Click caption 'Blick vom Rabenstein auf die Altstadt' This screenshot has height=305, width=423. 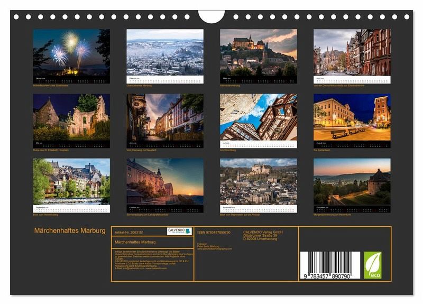(x=240, y=215)
